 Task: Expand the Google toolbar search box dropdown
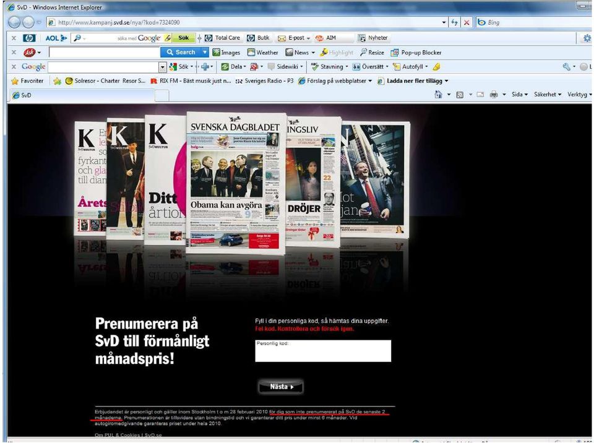(x=163, y=67)
